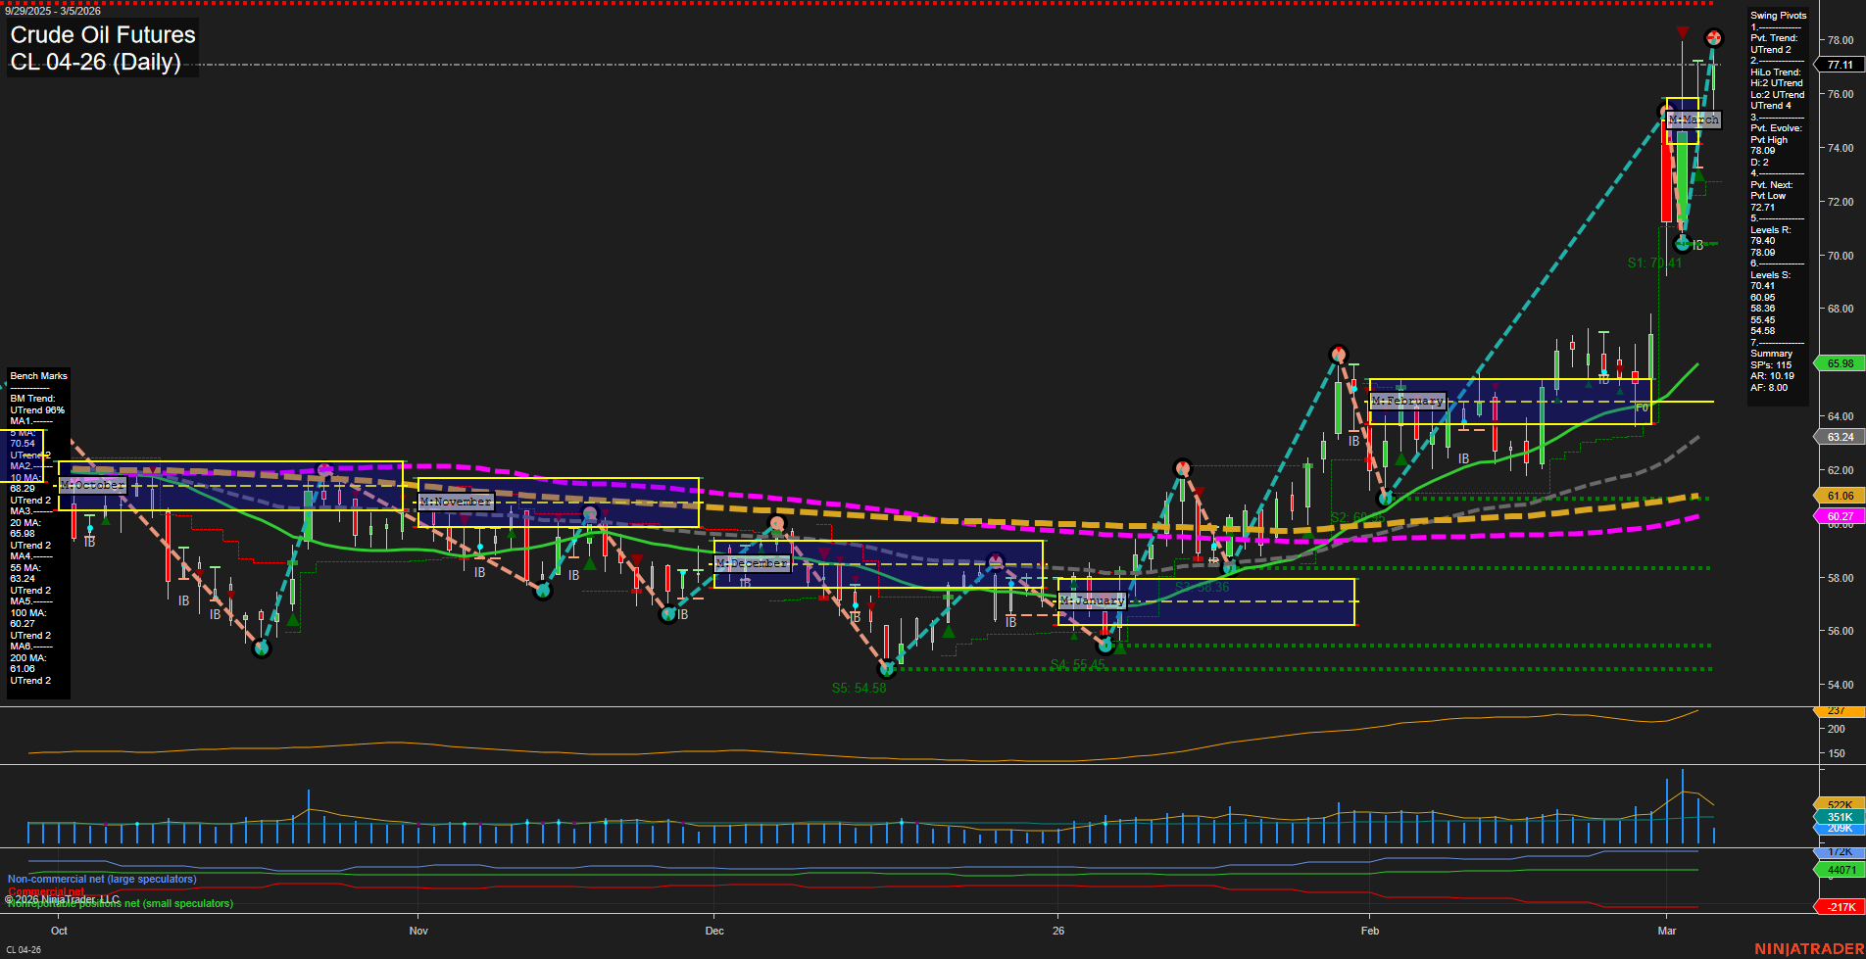Select the teal swing pivot bubble below the March box
This screenshot has width=1866, height=959.
pyautogui.click(x=1683, y=243)
